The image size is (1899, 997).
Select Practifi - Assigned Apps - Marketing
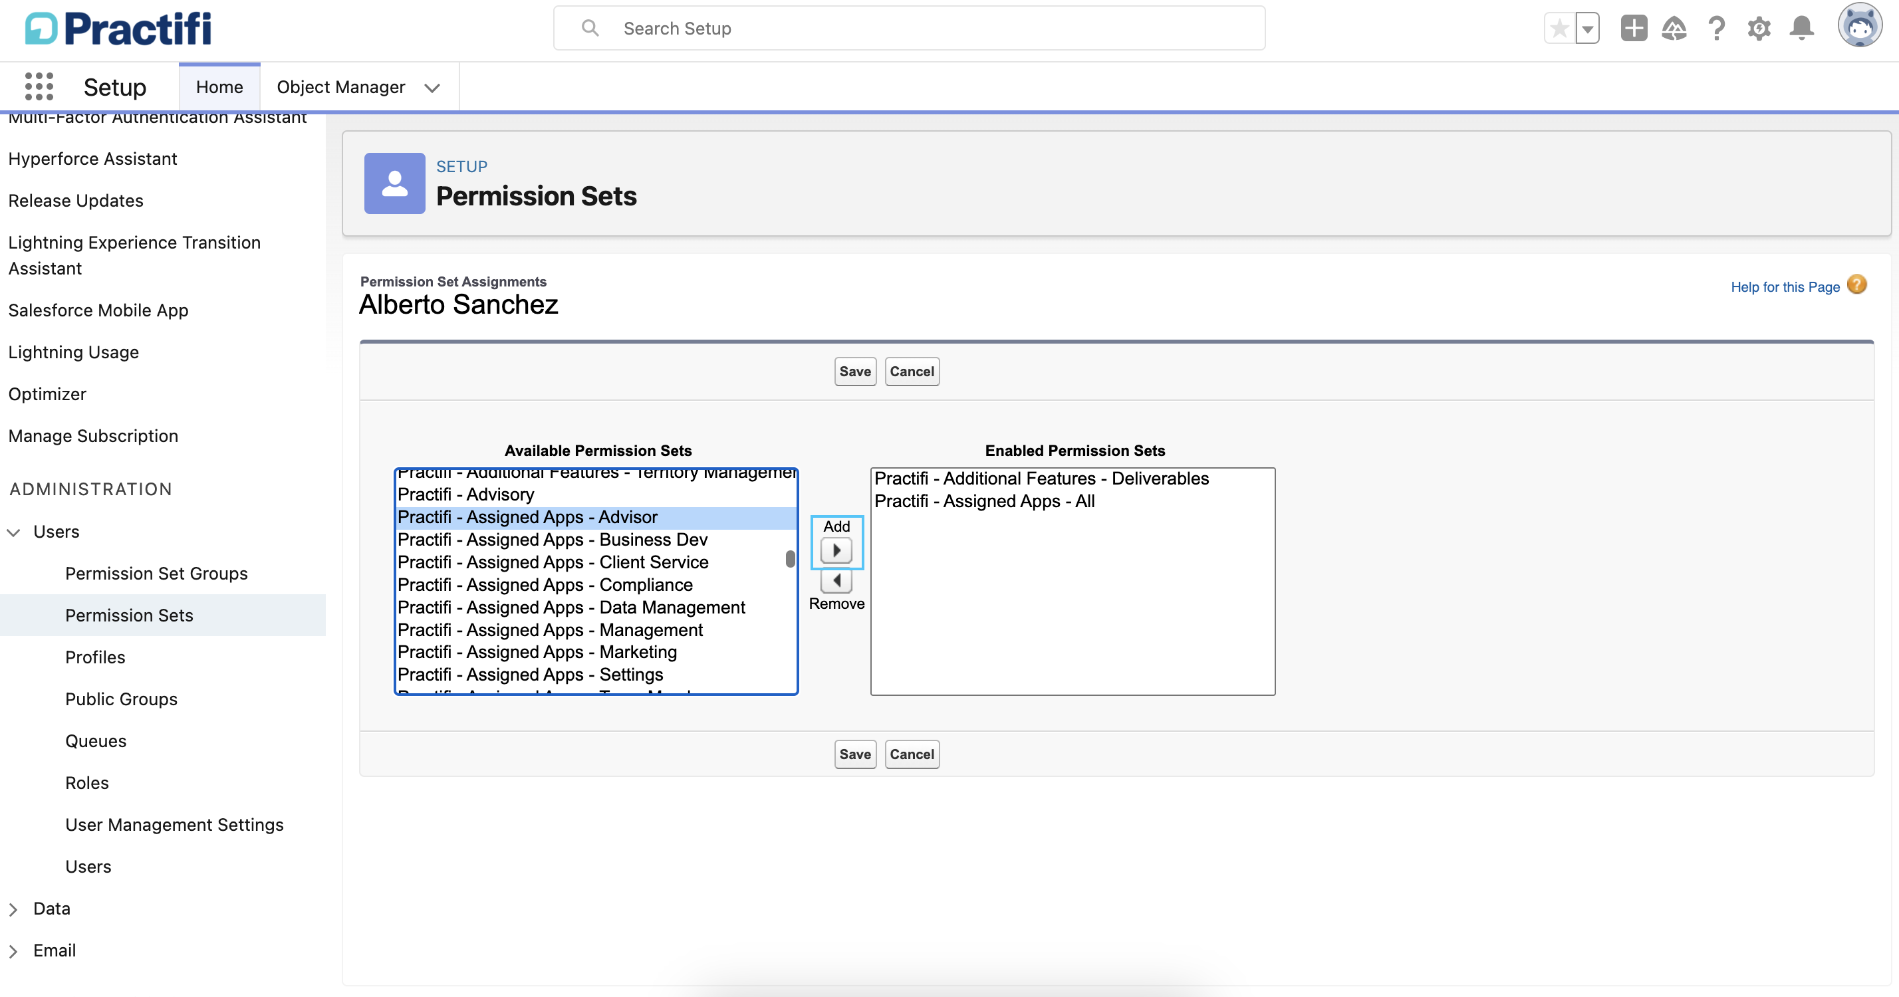[x=596, y=652]
